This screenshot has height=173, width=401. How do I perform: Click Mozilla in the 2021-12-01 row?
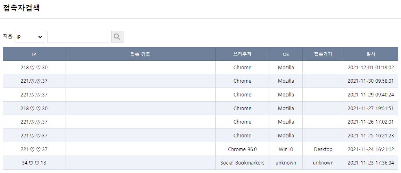286,68
